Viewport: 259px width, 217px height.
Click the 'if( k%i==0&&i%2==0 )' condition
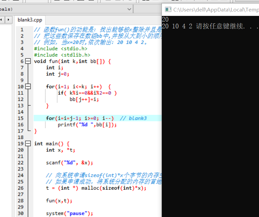coord(87,93)
